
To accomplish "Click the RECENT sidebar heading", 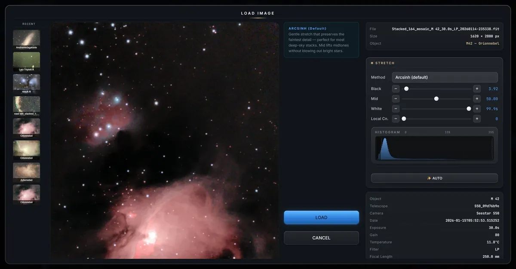I will point(29,24).
